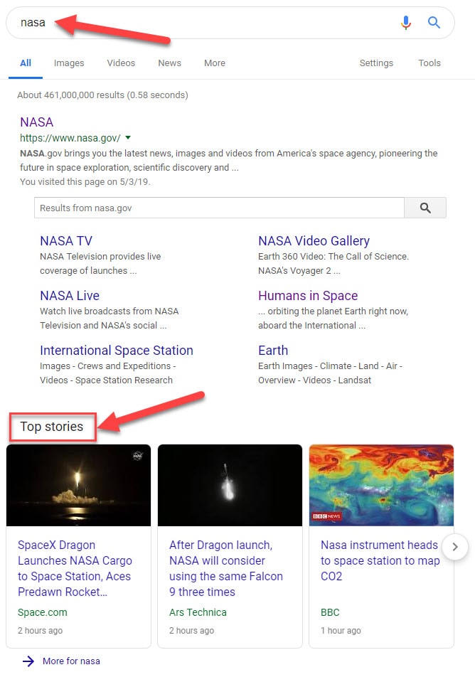Open the Settings menu

coord(376,63)
